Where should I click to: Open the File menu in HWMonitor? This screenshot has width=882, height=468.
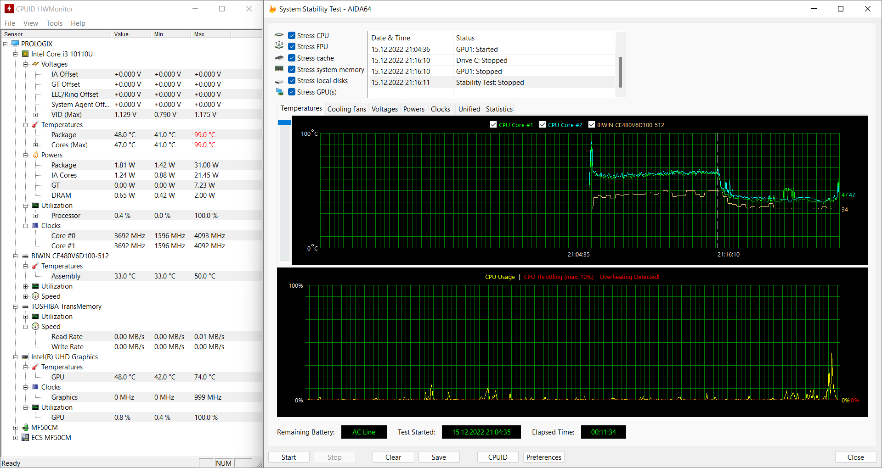(10, 23)
